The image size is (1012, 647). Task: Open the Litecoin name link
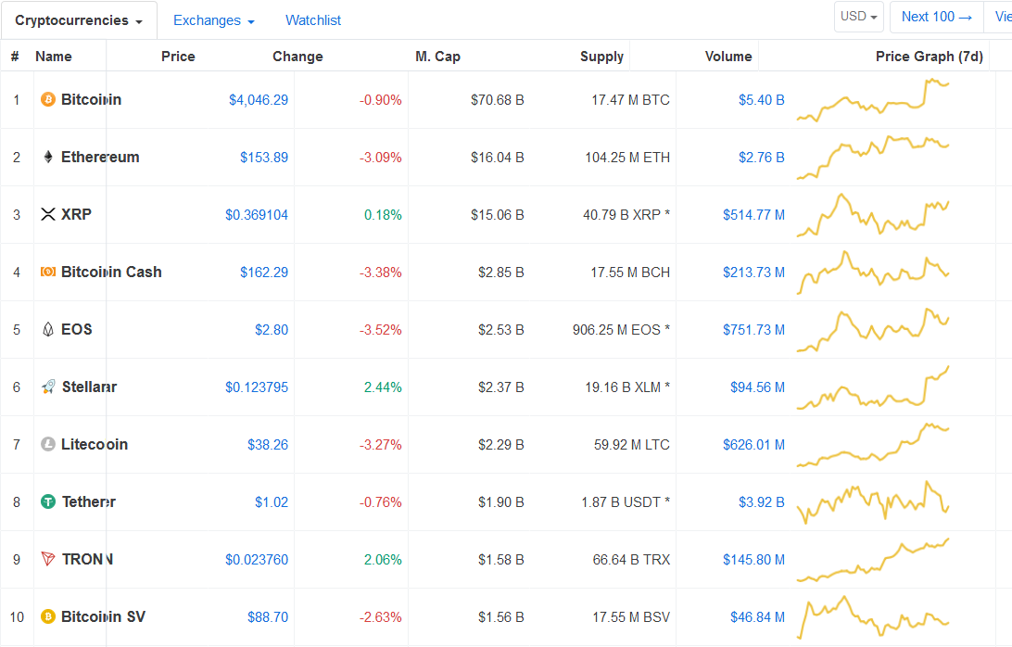[x=95, y=444]
